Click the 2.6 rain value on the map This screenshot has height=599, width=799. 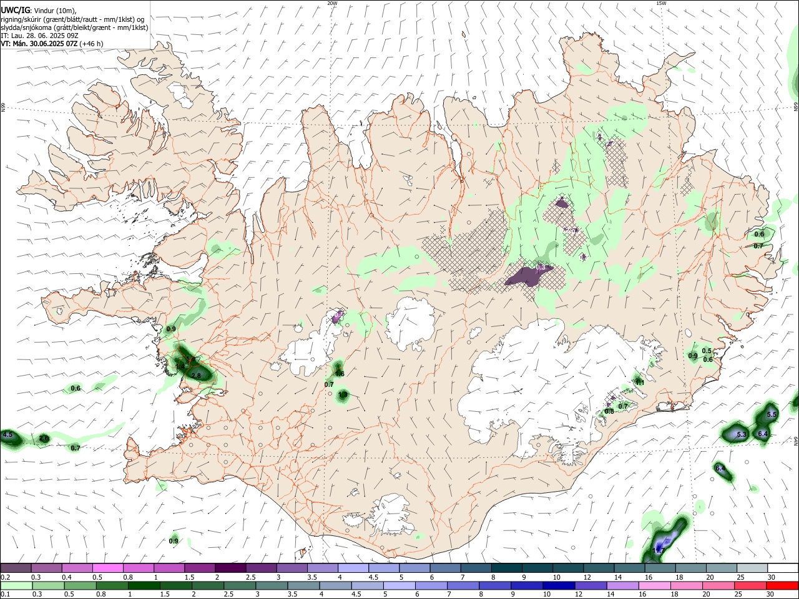pyautogui.click(x=44, y=439)
